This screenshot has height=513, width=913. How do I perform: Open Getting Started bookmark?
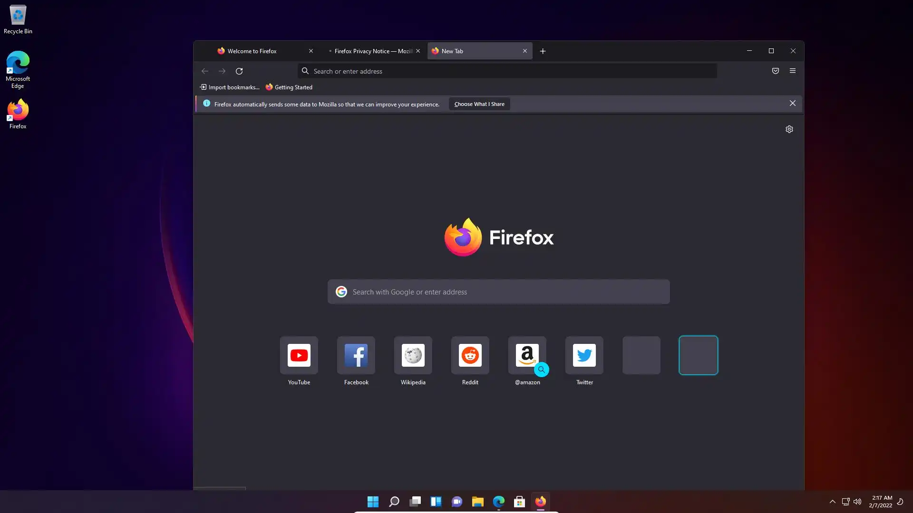point(289,87)
